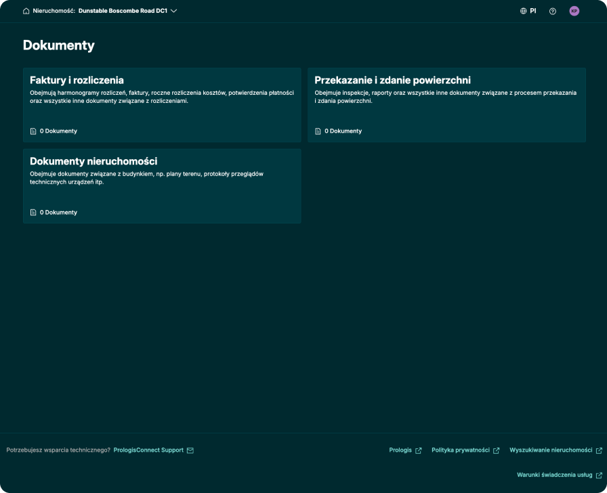The height and width of the screenshot is (493, 607).
Task: Open the Prologis footer link
Action: click(x=400, y=450)
